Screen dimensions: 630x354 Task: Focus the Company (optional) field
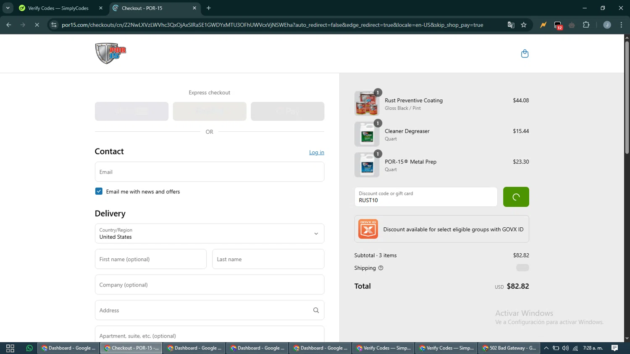coord(209,285)
